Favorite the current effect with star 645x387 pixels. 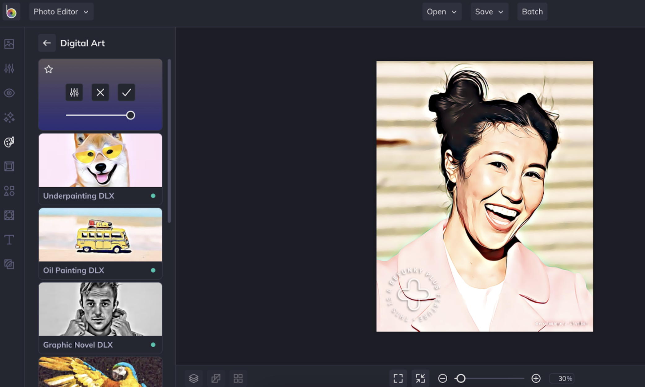49,69
